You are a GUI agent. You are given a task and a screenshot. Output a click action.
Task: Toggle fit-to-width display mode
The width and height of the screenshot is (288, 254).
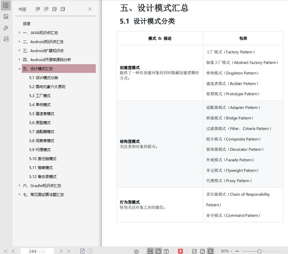(x=210, y=251)
